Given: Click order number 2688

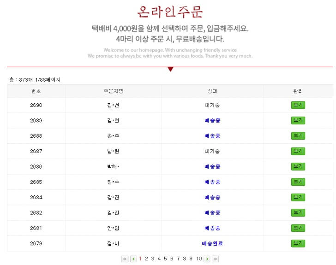Looking at the screenshot, I should [x=36, y=136].
